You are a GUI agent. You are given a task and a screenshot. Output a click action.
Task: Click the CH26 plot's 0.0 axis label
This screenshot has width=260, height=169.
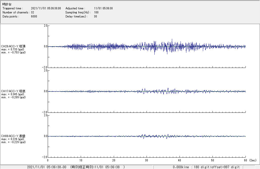coord(45,46)
